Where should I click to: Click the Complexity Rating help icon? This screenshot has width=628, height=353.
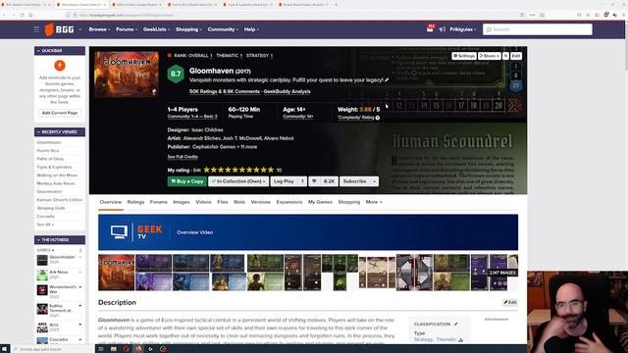pyautogui.click(x=378, y=118)
